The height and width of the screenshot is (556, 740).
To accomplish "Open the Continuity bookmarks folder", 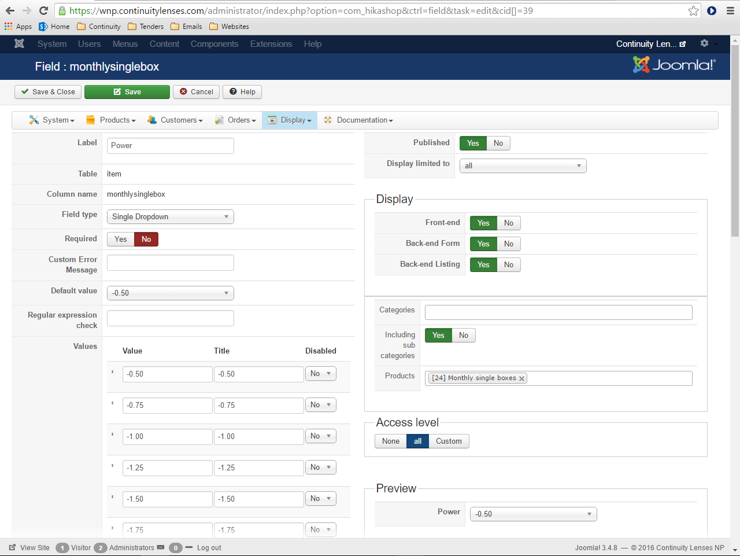I will click(x=99, y=27).
